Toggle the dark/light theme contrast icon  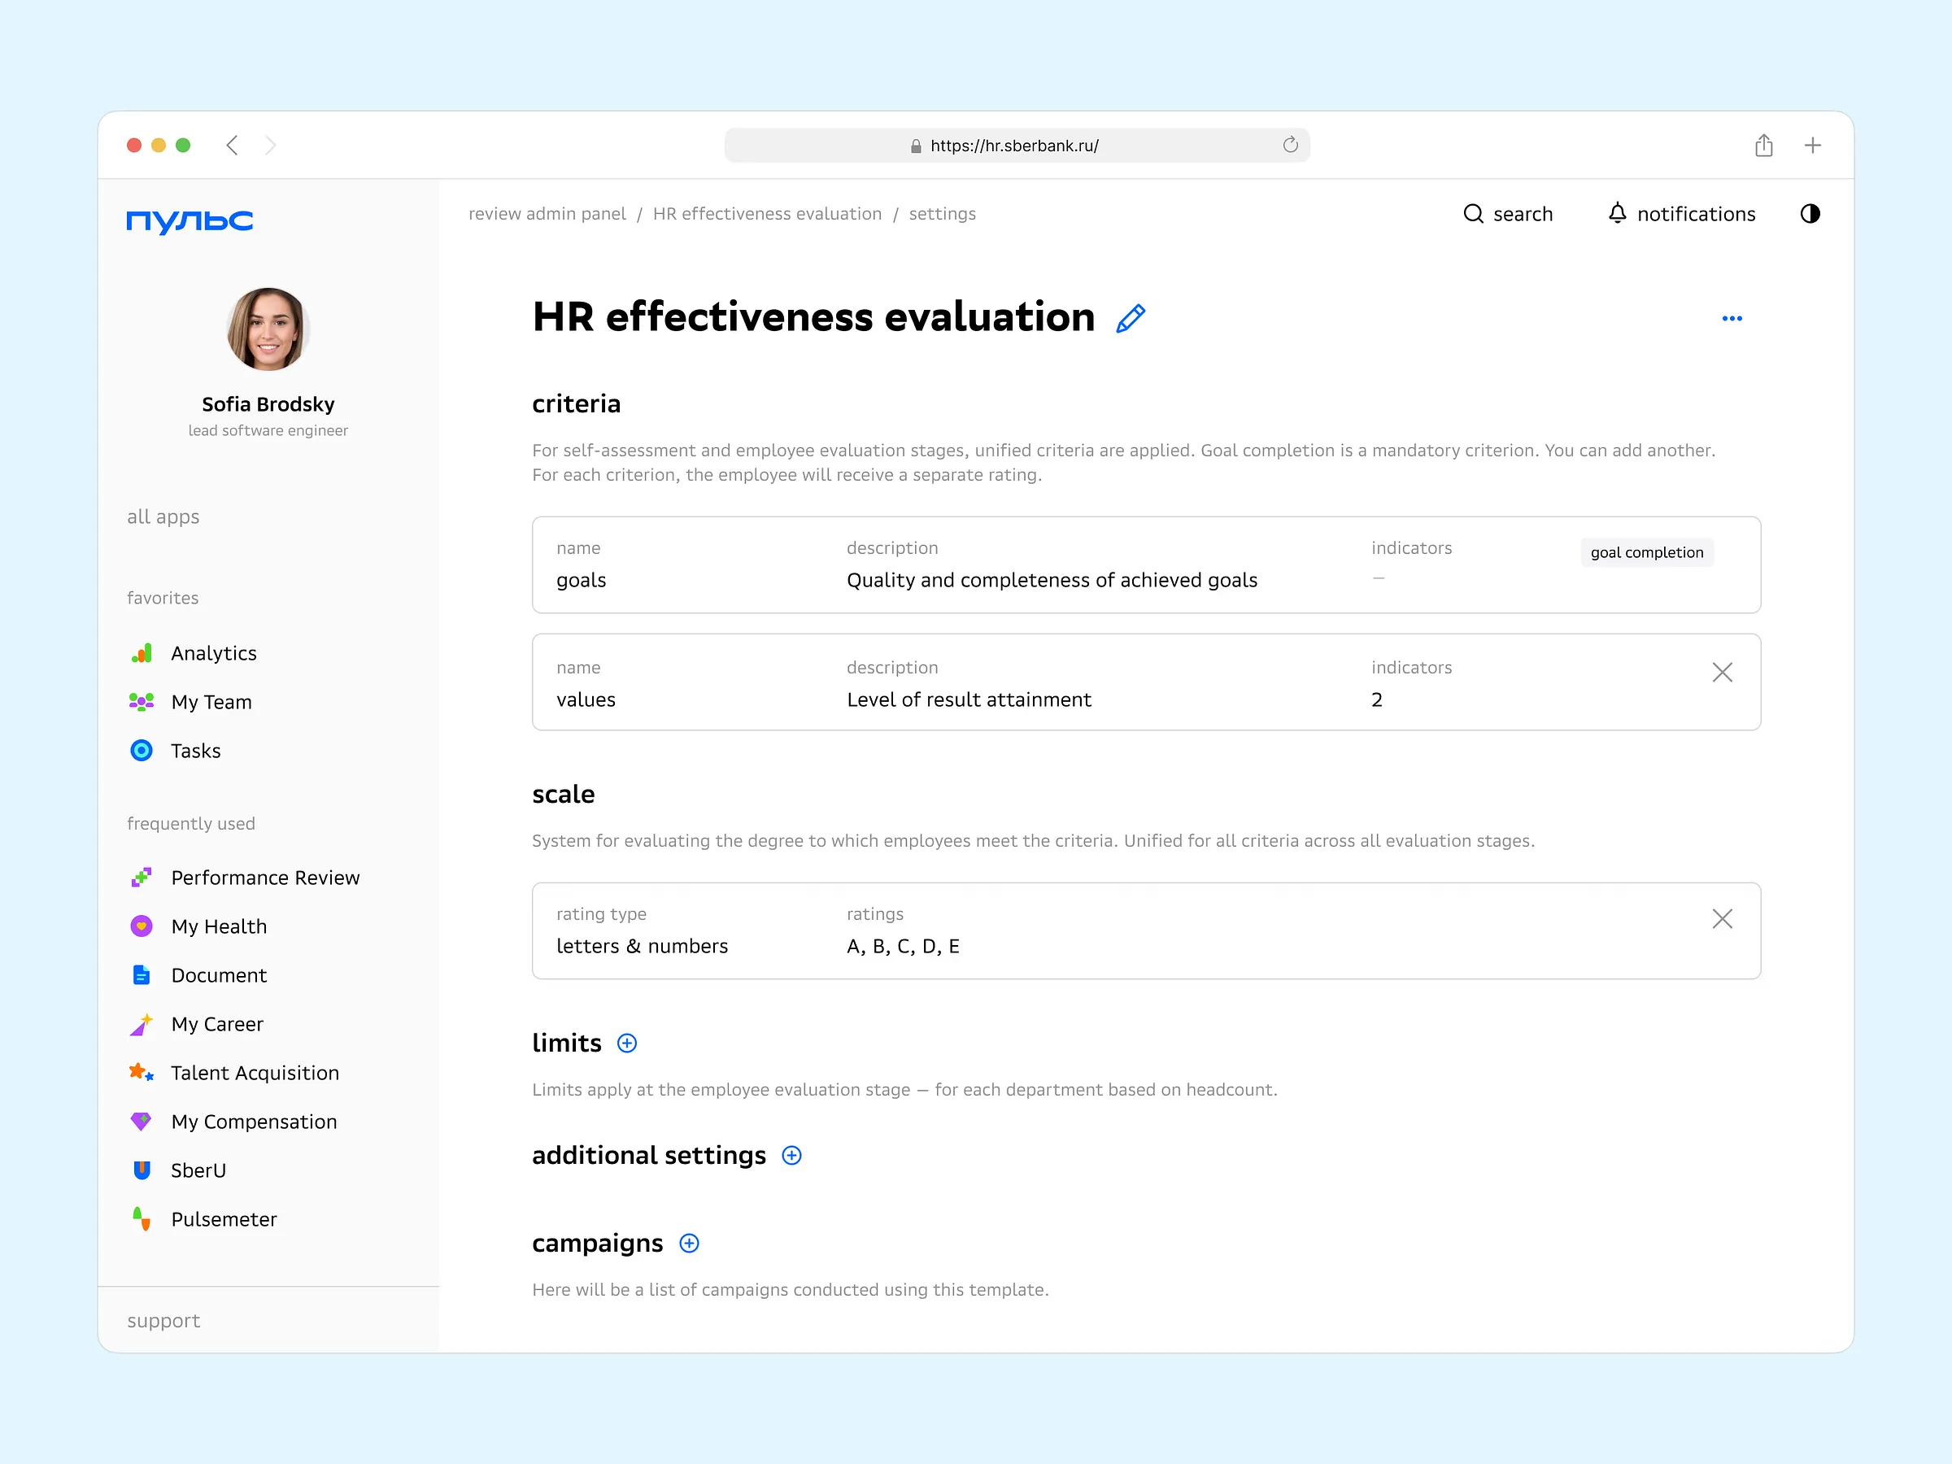(x=1809, y=214)
